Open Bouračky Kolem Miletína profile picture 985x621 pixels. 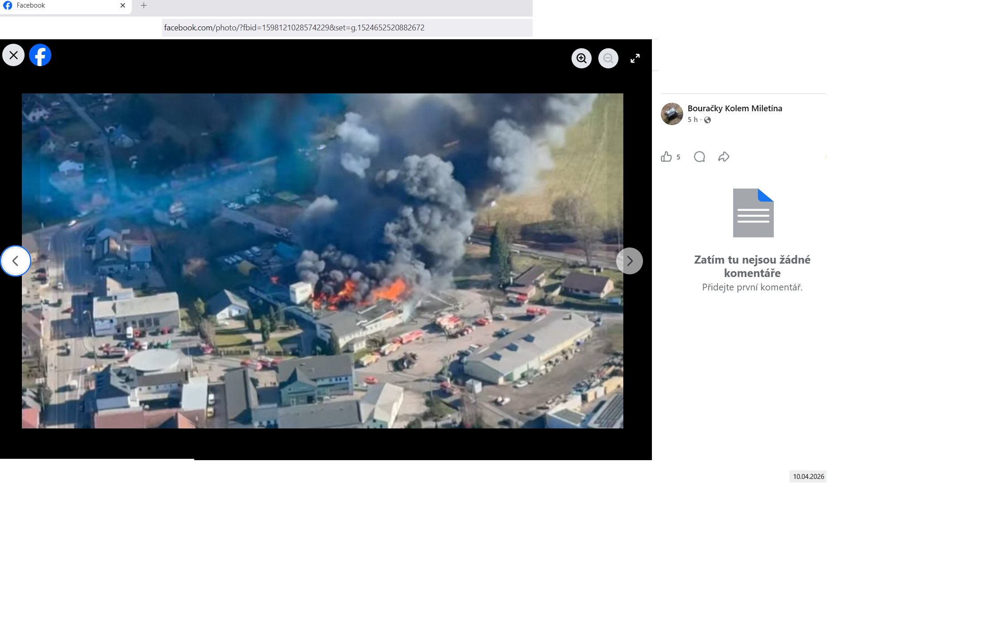point(672,114)
